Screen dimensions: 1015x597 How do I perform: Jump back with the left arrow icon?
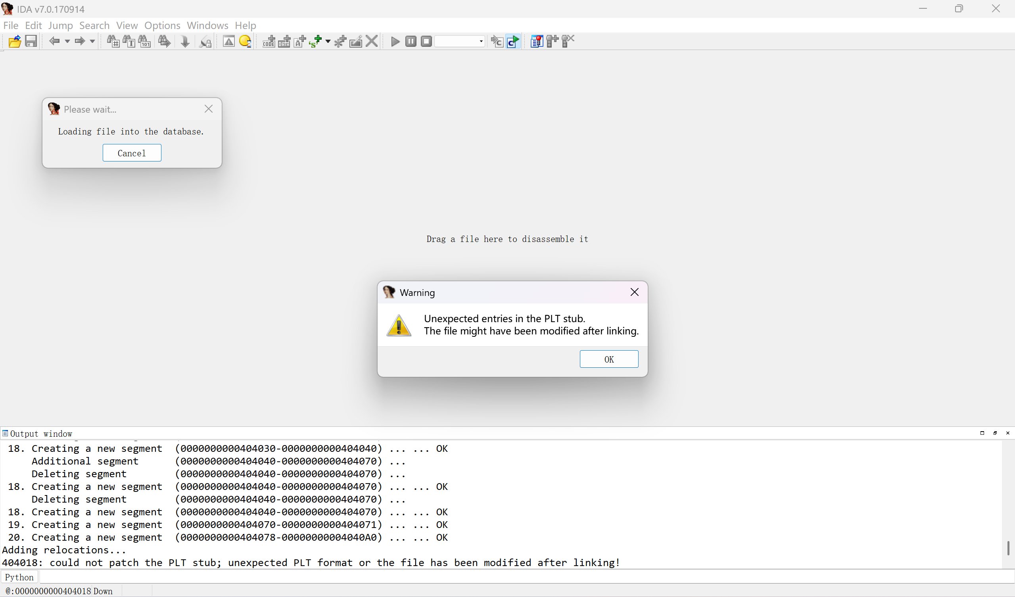(54, 41)
